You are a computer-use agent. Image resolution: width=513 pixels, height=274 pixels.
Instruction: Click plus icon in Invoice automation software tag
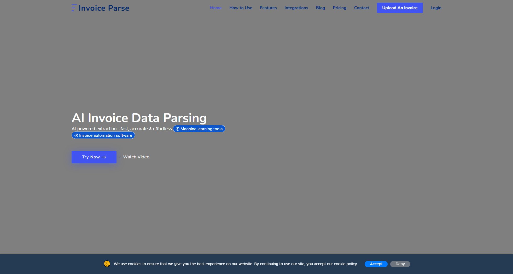click(x=76, y=135)
